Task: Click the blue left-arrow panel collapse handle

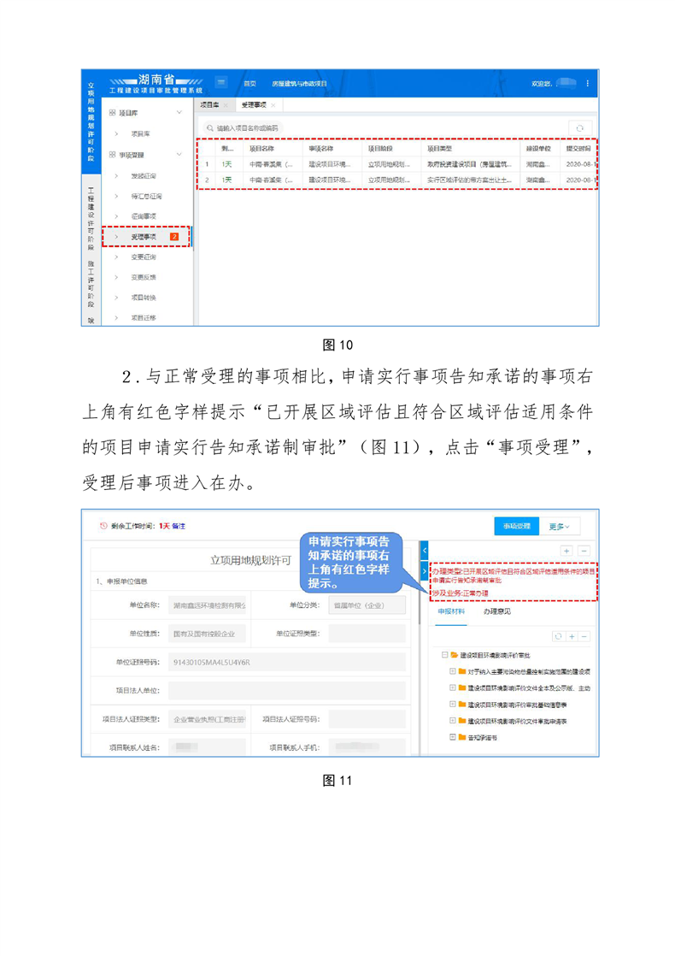Action: tap(425, 550)
